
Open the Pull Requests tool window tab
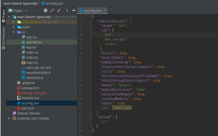tap(3, 38)
